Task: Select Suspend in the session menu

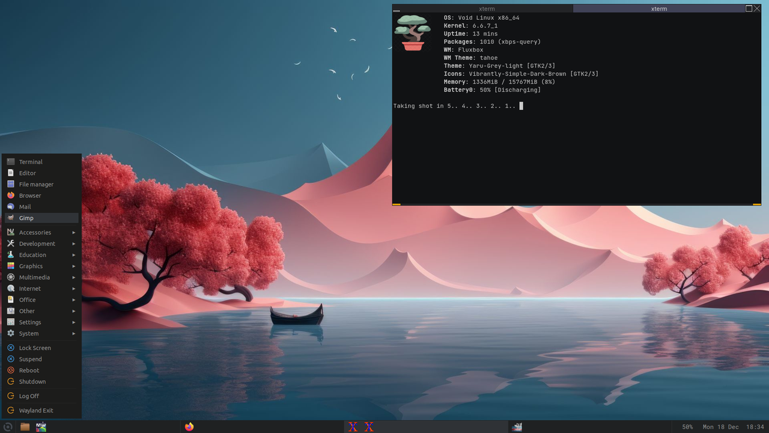Action: [41, 359]
